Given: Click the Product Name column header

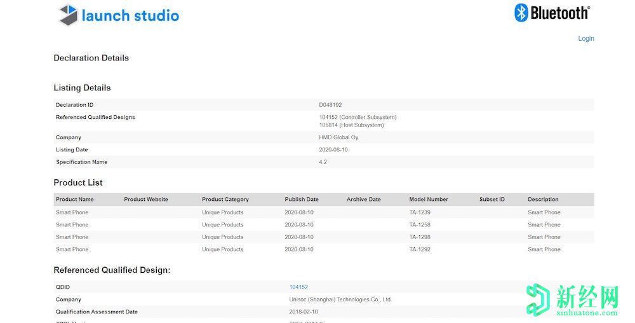Looking at the screenshot, I should [x=75, y=200].
